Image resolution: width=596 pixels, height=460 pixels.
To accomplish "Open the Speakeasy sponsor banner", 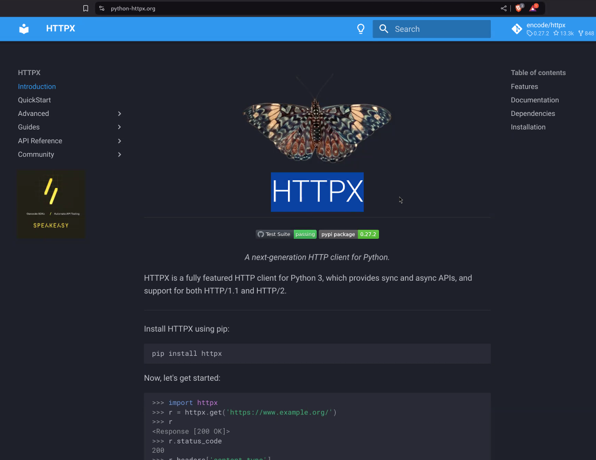I will point(51,204).
